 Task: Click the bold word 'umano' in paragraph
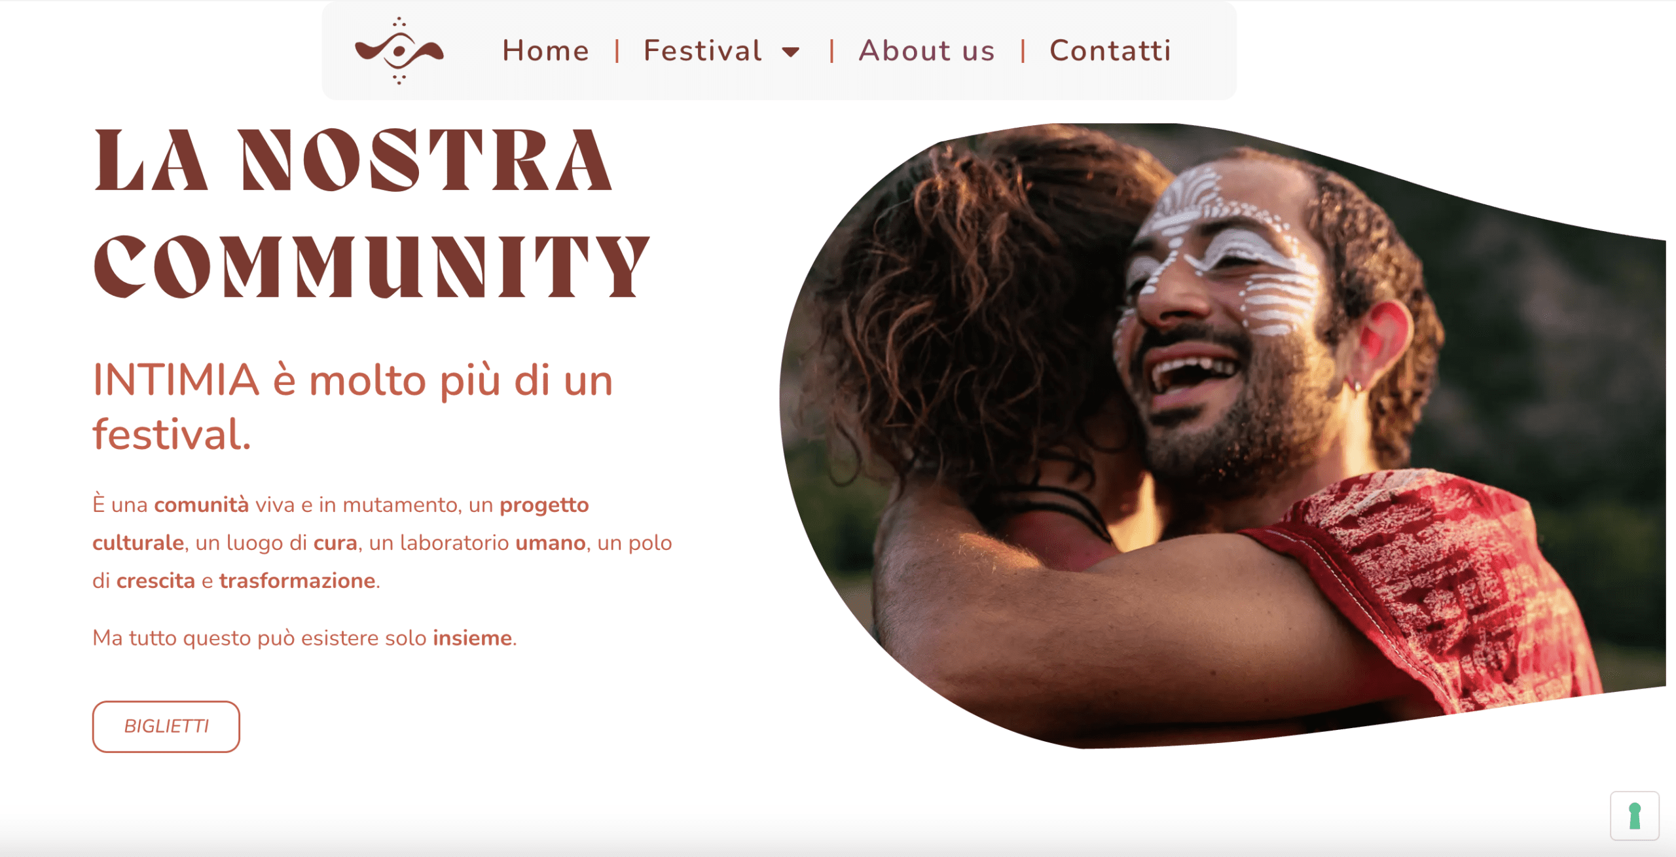coord(551,543)
